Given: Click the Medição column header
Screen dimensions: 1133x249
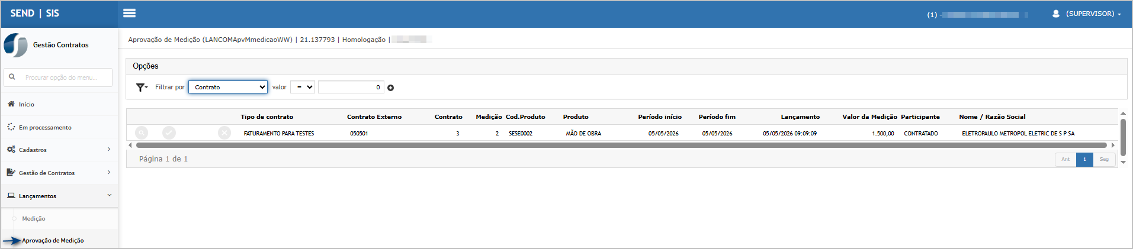Looking at the screenshot, I should pyautogui.click(x=489, y=117).
